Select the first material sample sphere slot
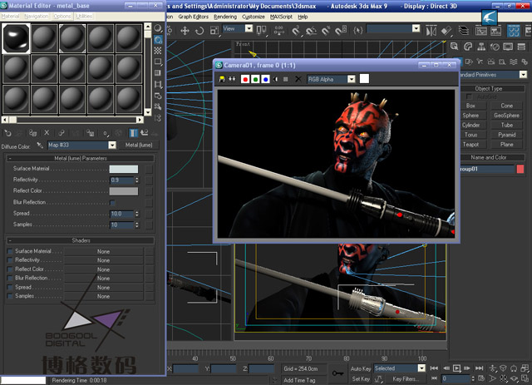This screenshot has width=532, height=385. (16, 37)
